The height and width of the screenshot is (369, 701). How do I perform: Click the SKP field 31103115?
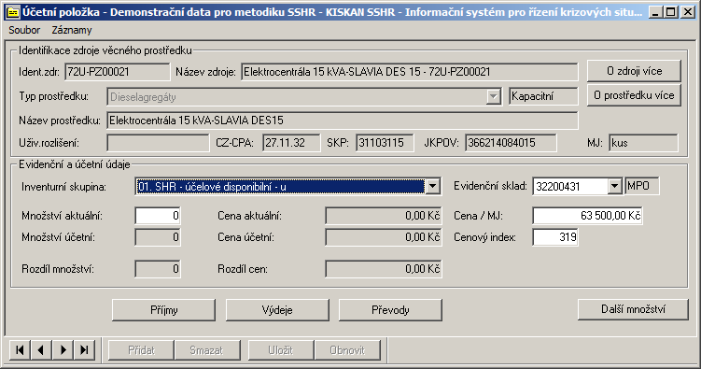pyautogui.click(x=385, y=143)
